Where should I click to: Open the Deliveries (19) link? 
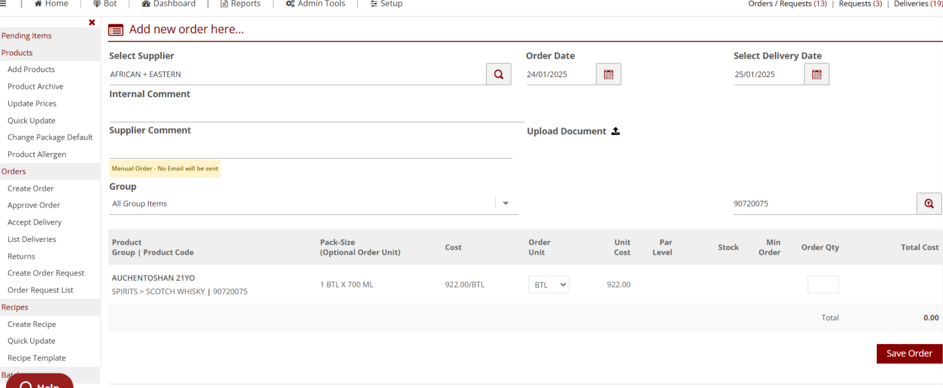pyautogui.click(x=918, y=4)
